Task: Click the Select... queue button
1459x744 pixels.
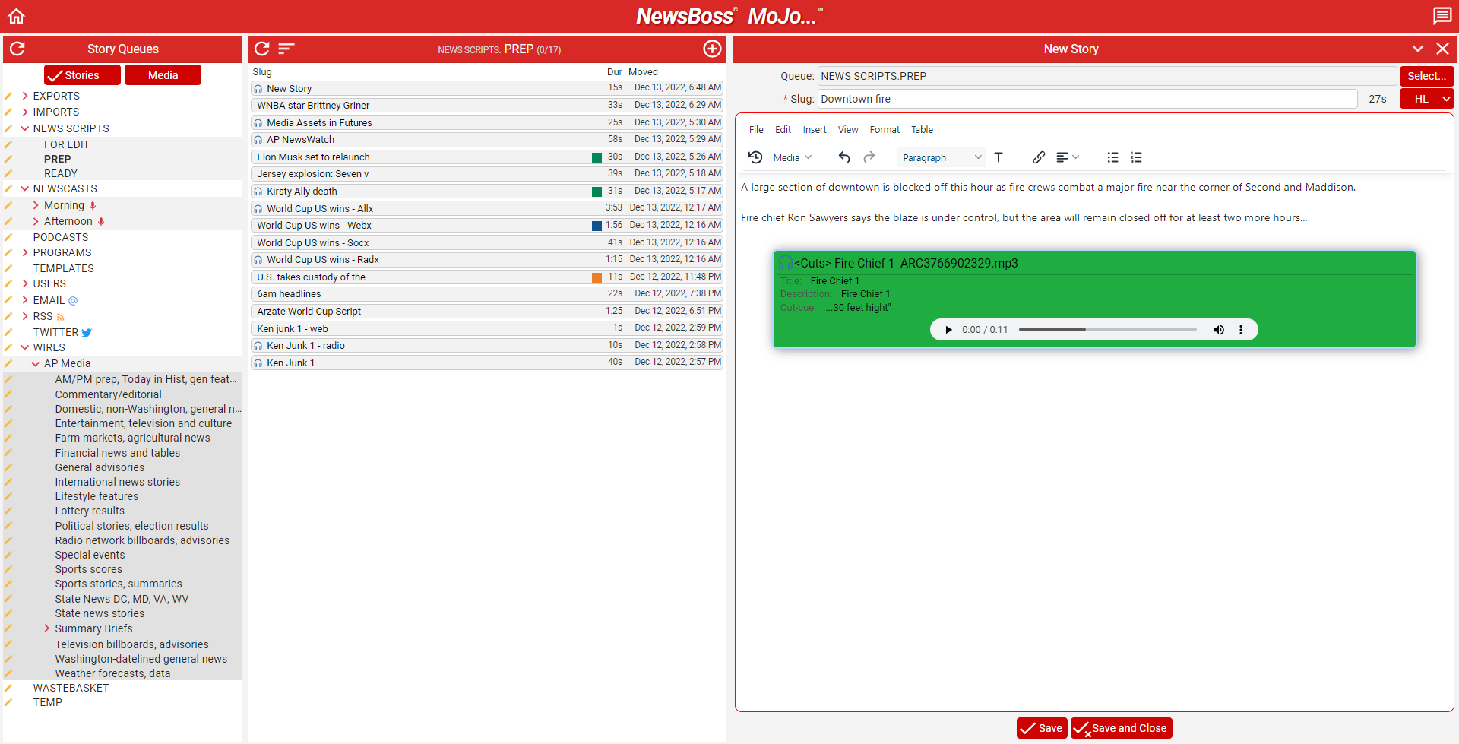Action: coord(1426,76)
